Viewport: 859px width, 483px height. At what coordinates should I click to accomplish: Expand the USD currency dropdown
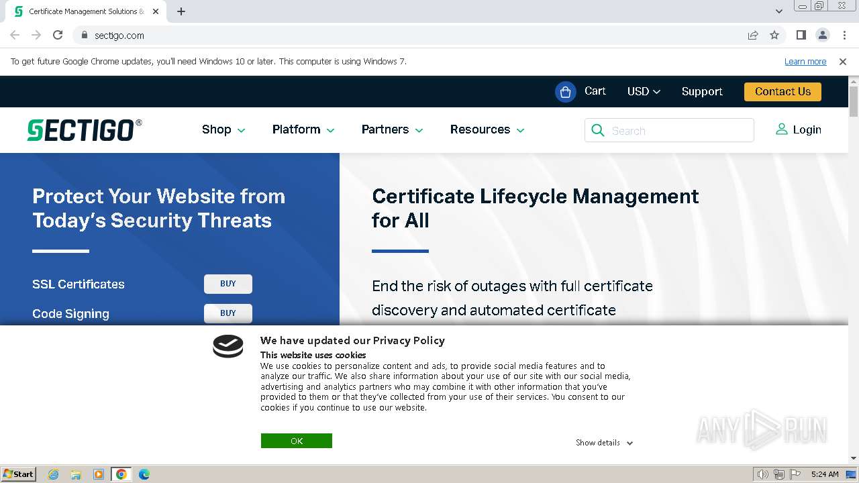point(644,91)
